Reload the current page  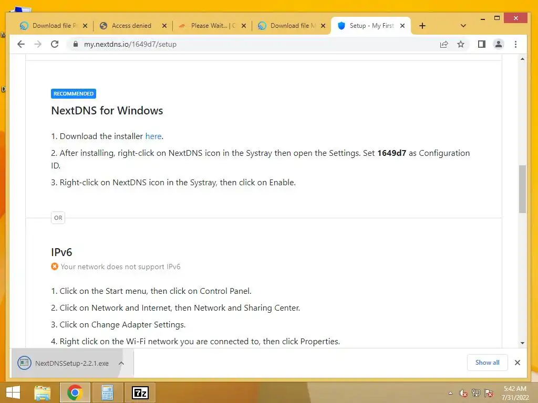pyautogui.click(x=55, y=44)
